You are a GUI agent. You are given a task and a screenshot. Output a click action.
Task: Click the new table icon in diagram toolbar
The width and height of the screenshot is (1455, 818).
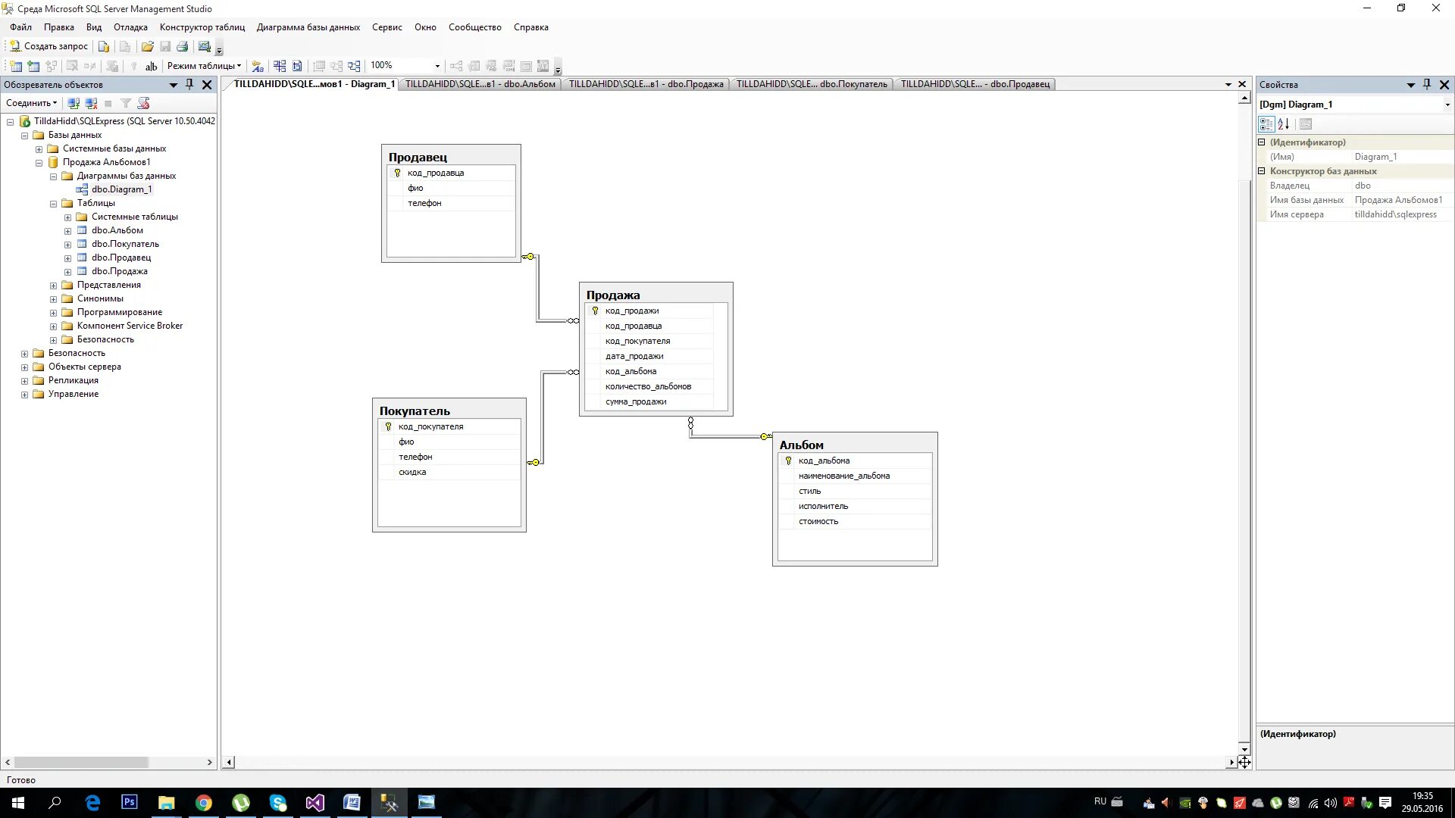pos(15,66)
